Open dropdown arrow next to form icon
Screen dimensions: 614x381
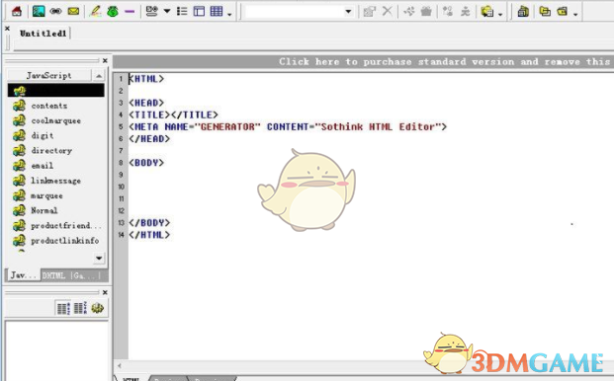(x=167, y=11)
